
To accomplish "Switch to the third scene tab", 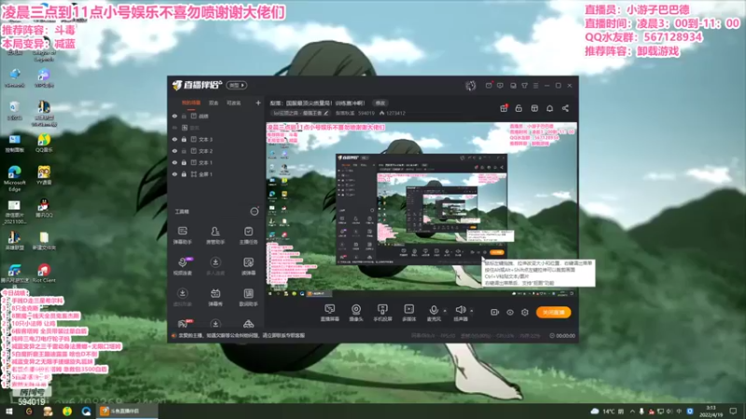I will coord(233,102).
